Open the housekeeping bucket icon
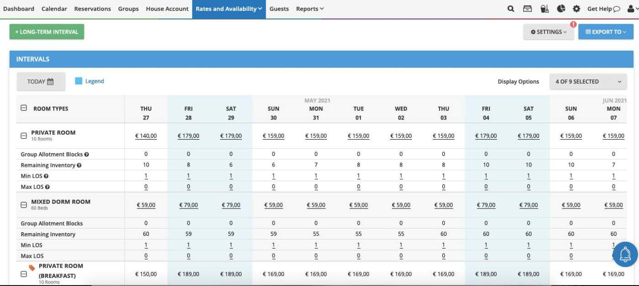639x286 pixels. tap(544, 8)
